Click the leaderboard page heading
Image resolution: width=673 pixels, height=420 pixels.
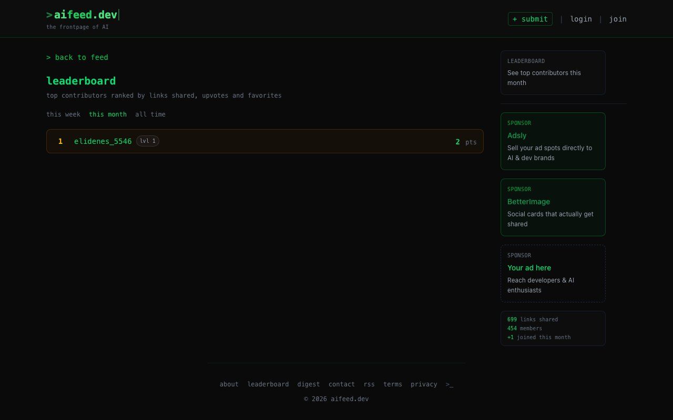(81, 81)
